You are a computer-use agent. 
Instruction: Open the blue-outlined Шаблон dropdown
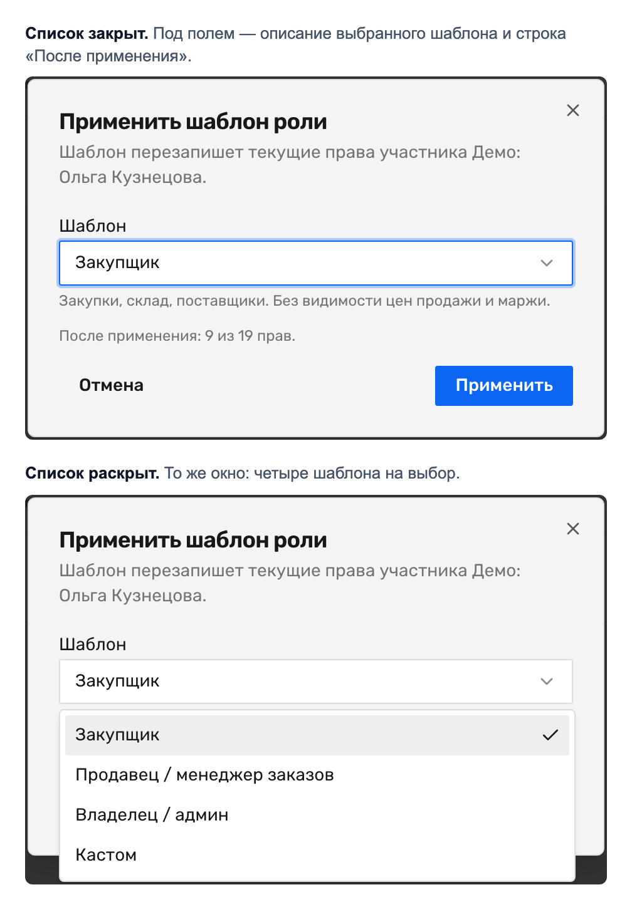pyautogui.click(x=316, y=263)
